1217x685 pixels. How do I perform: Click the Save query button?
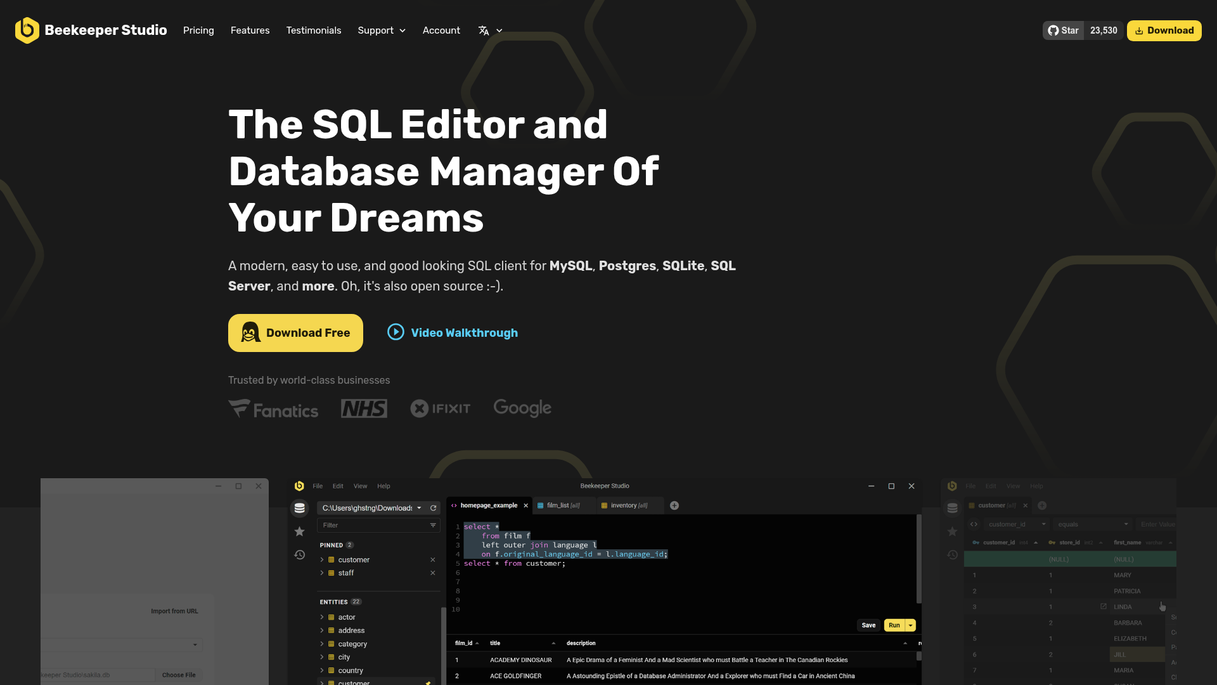(x=868, y=625)
